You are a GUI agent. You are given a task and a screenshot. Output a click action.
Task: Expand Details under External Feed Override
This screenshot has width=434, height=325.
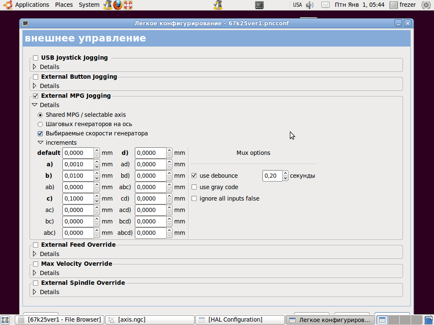34,254
